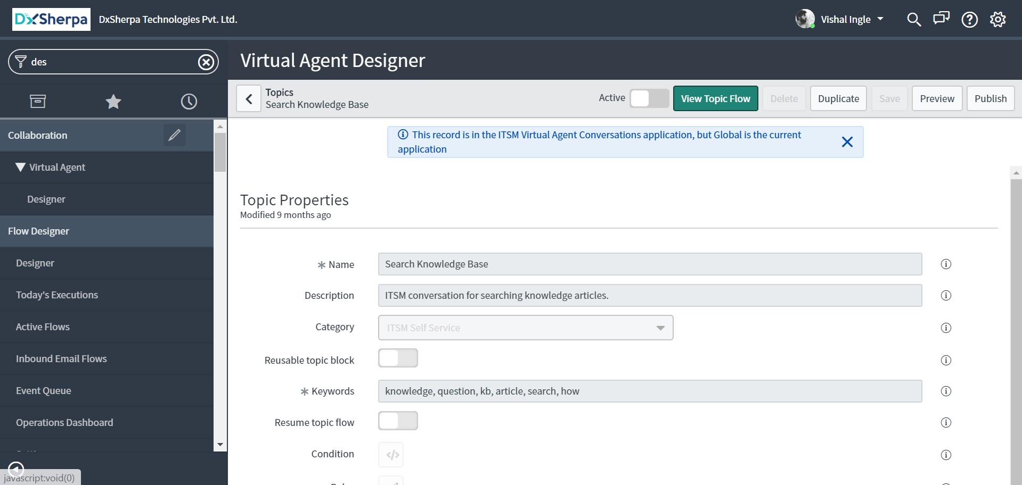Open the Vishal Ingle user menu

pyautogui.click(x=845, y=20)
